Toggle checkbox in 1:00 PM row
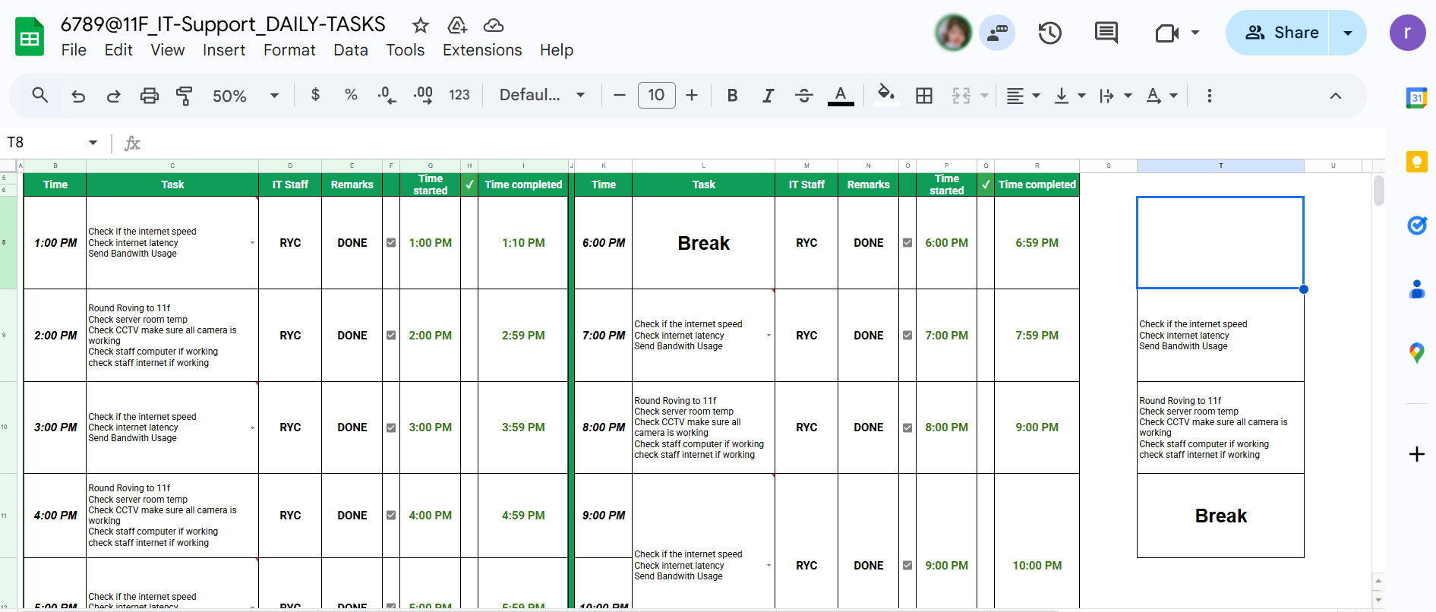Viewport: 1436px width, 612px height. tap(391, 243)
